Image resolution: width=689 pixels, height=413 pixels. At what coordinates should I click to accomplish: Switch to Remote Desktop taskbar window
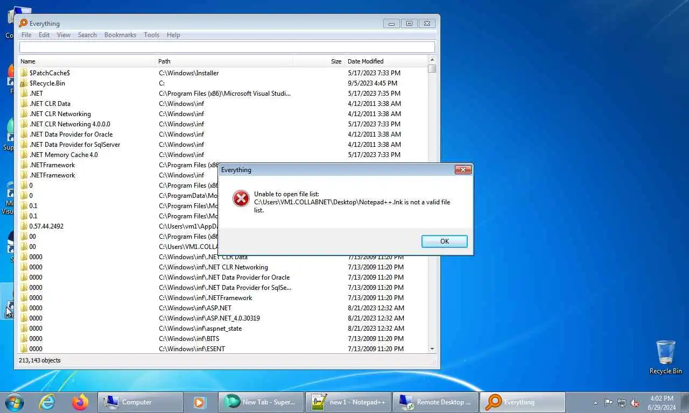tap(435, 402)
